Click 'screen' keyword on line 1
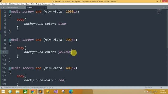 pos(28,11)
